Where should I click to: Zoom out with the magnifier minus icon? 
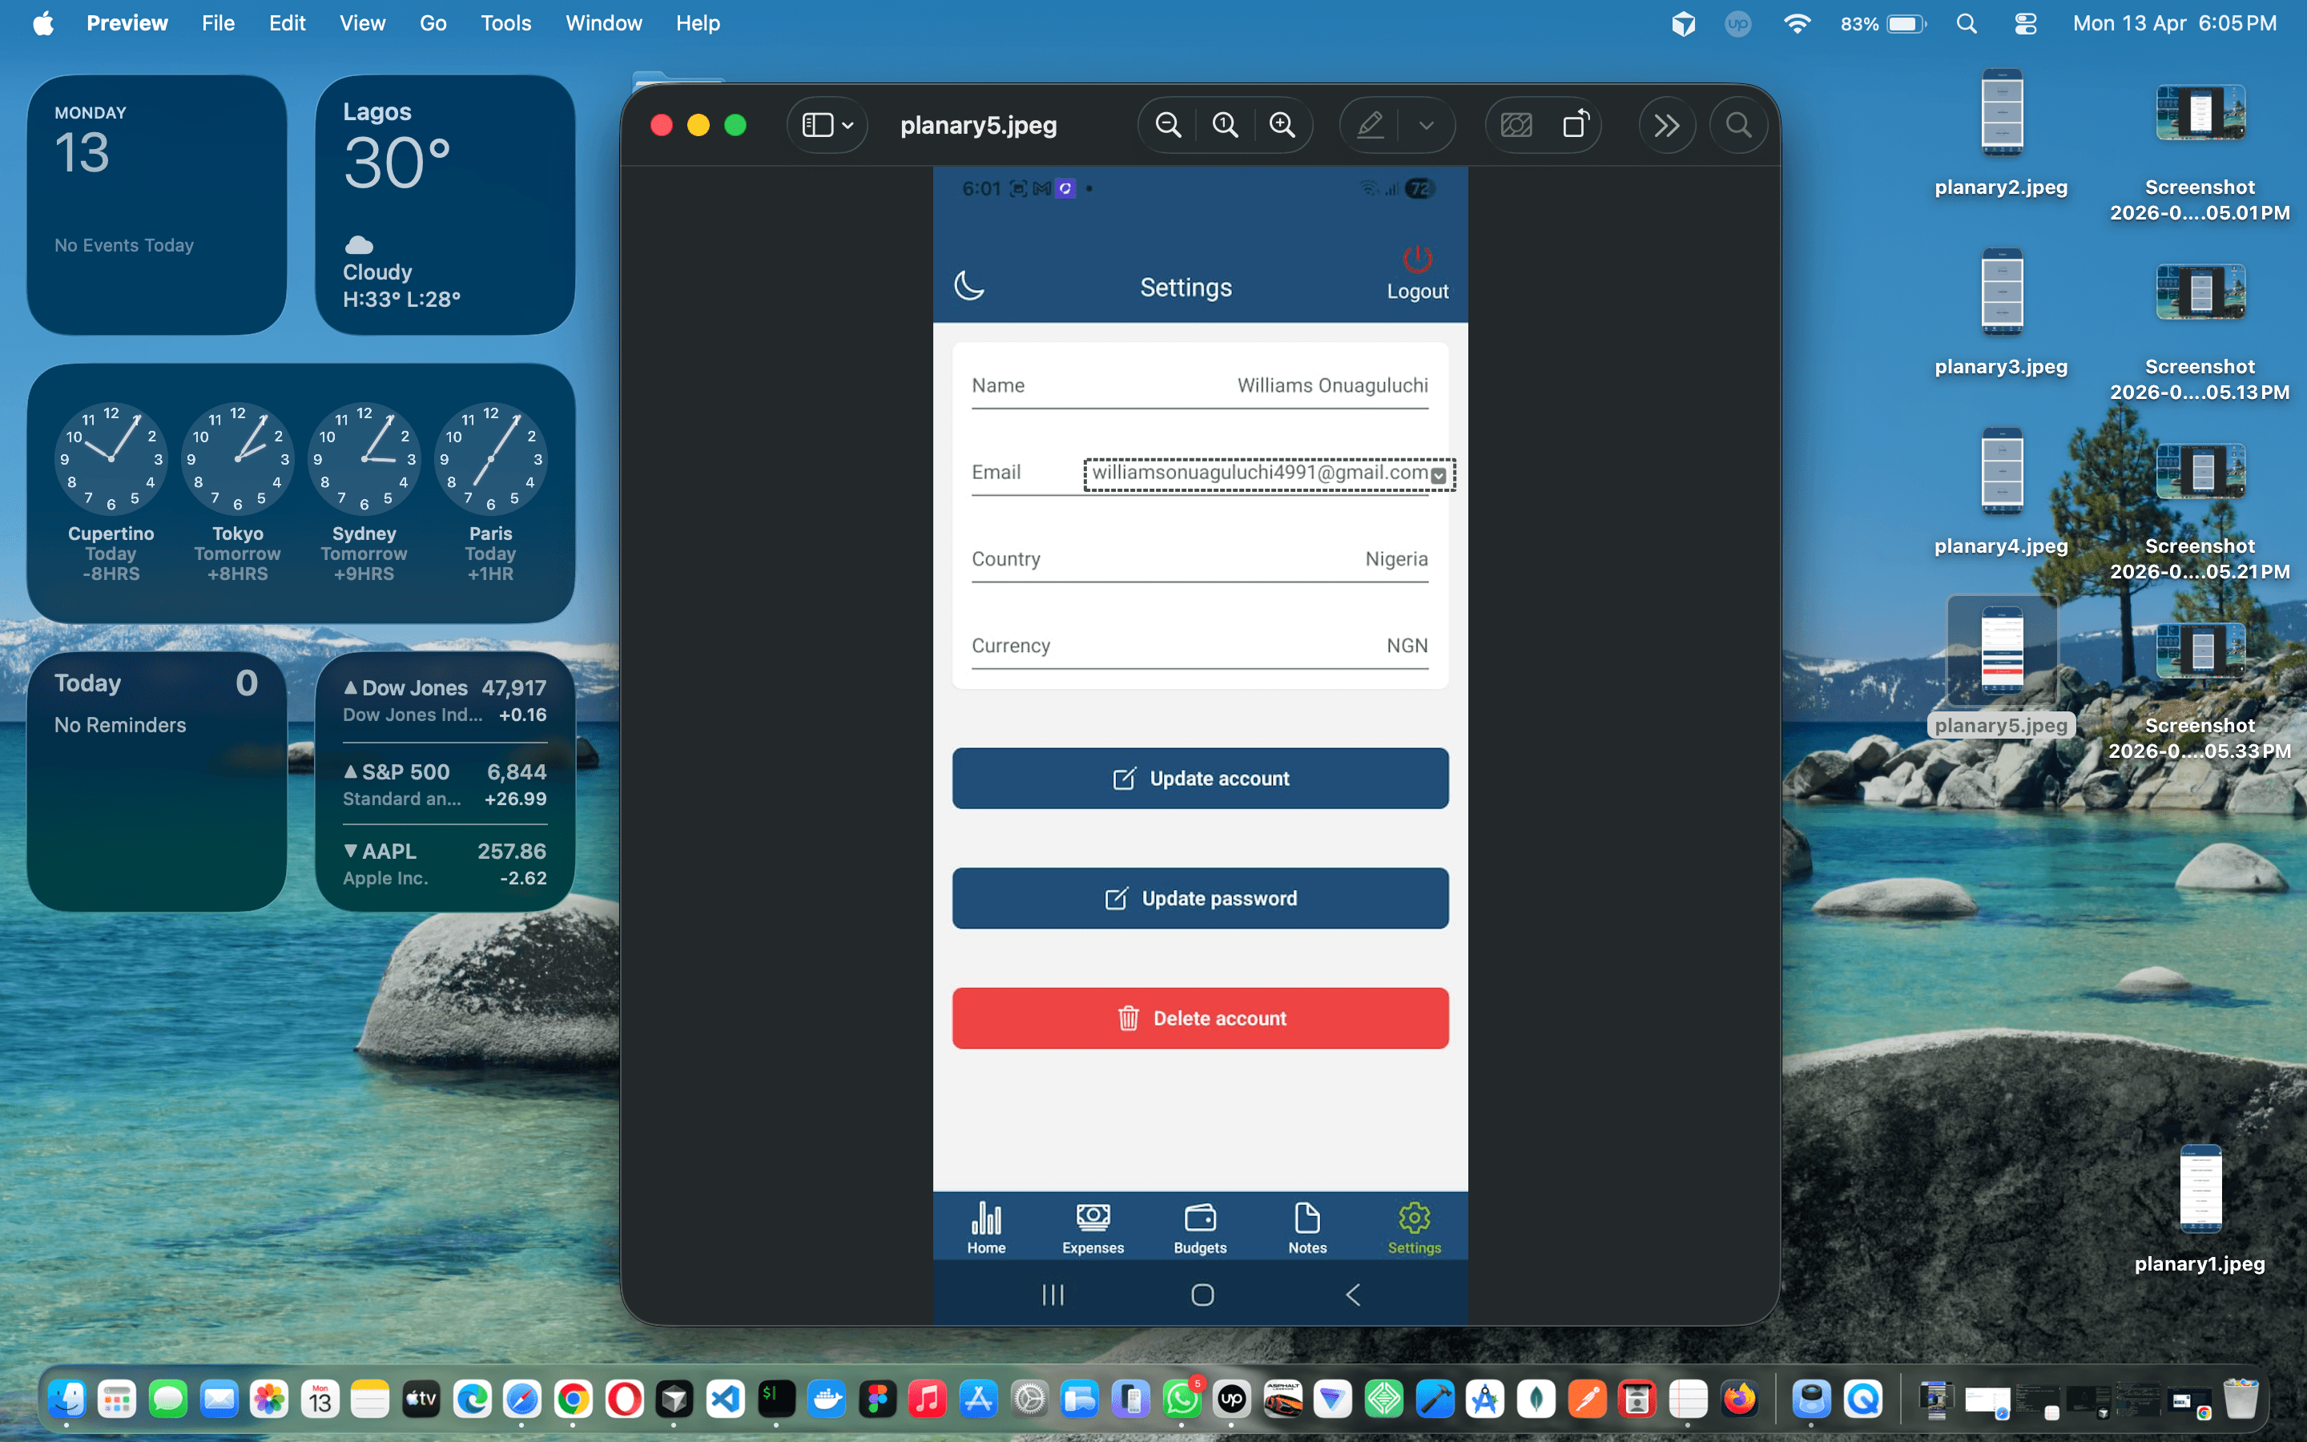coord(1168,124)
